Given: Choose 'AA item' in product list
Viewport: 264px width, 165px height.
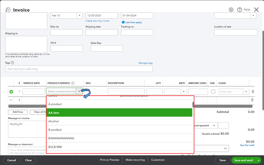Looking at the screenshot, I should [119, 113].
